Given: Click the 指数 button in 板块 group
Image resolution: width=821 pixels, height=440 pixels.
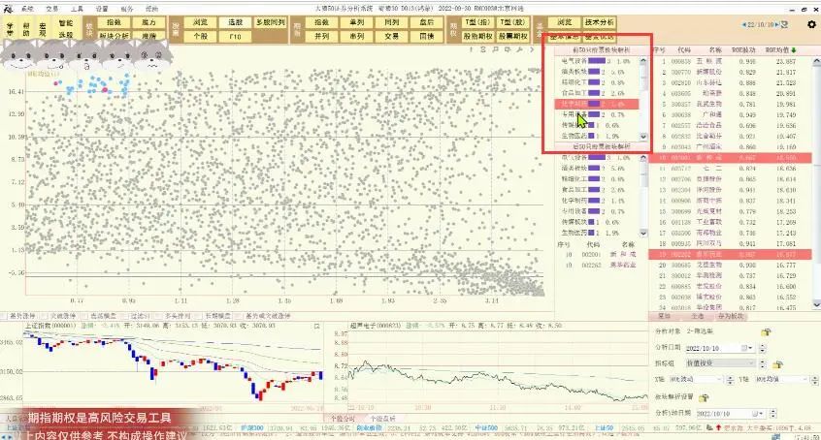Looking at the screenshot, I should tap(114, 22).
